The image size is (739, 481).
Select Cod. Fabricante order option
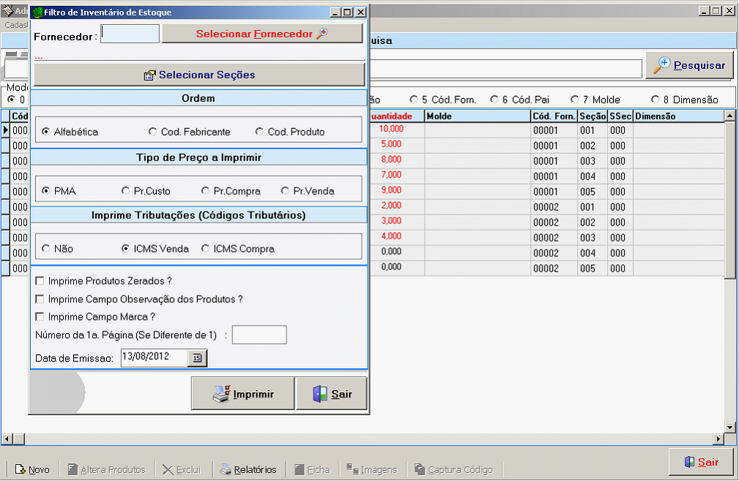tap(152, 132)
